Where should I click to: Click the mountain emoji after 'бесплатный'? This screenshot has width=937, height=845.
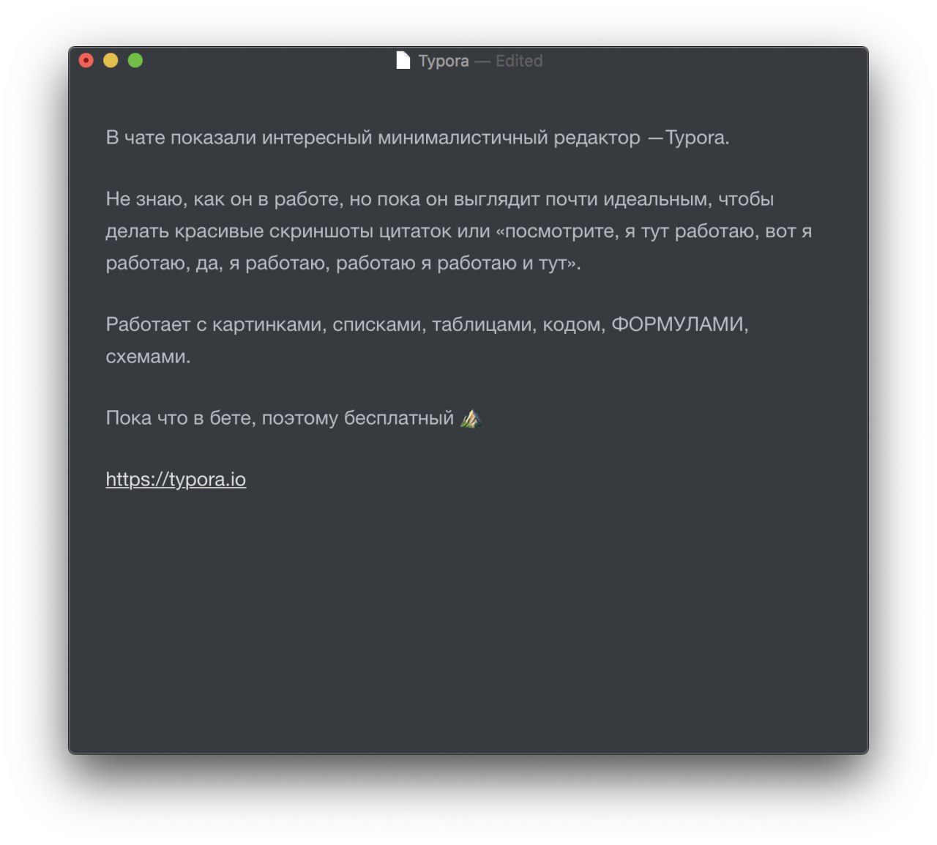click(471, 418)
